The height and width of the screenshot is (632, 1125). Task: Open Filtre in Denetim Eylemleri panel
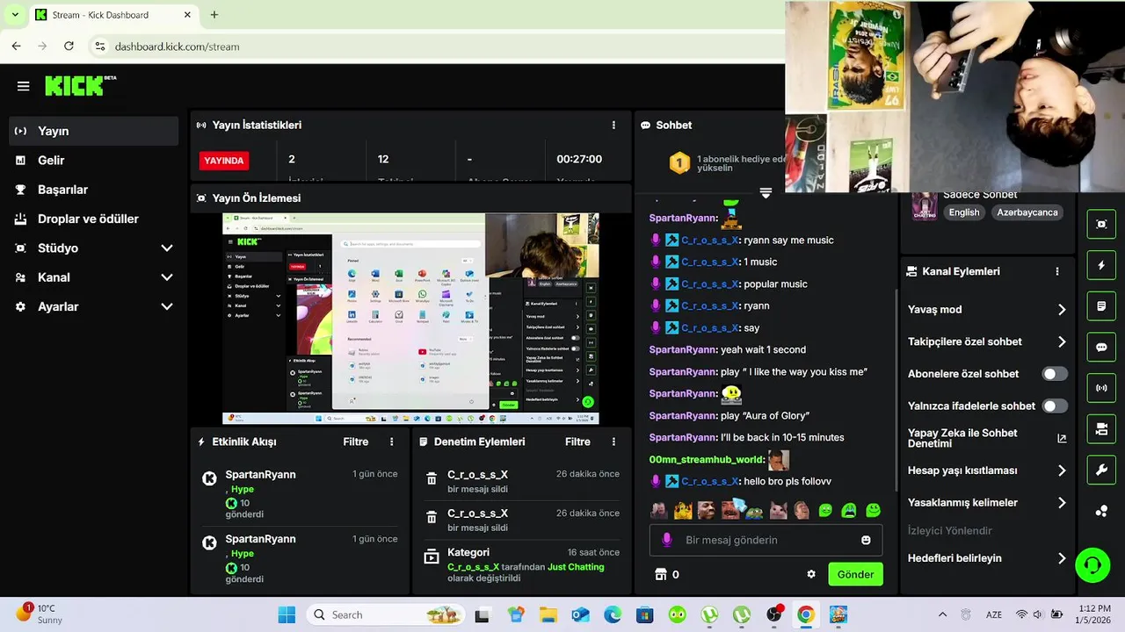tap(577, 442)
